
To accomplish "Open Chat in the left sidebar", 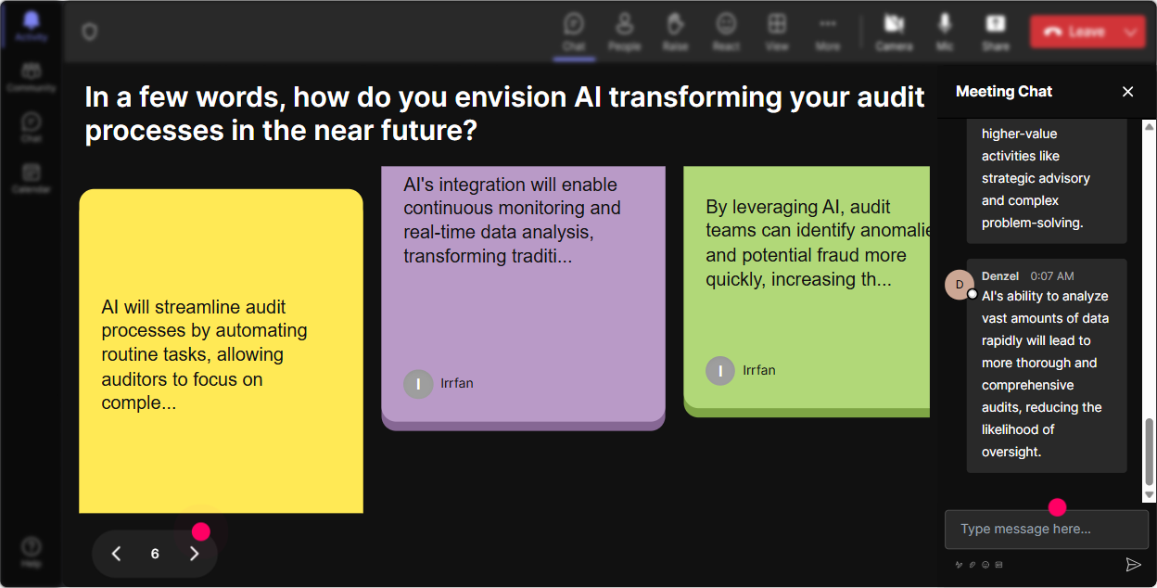I will click(31, 128).
